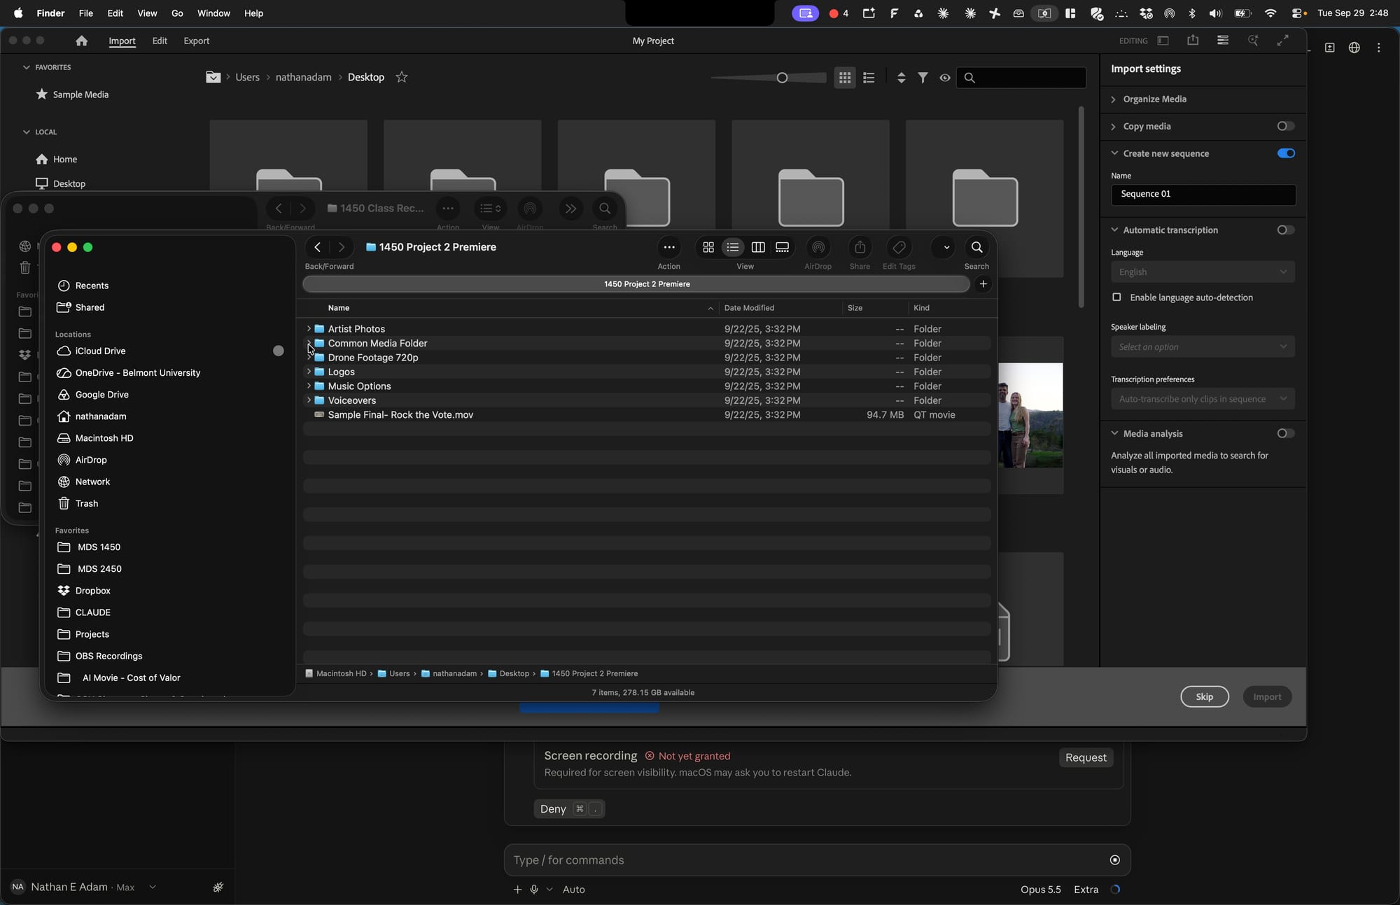Adjust thumbnail size slider in Premiere
This screenshot has height=905, width=1400.
(x=782, y=78)
